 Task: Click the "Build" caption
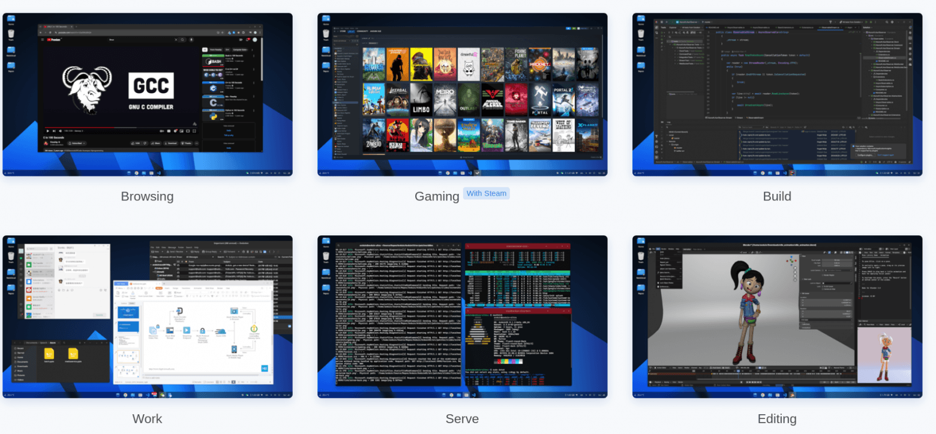777,196
